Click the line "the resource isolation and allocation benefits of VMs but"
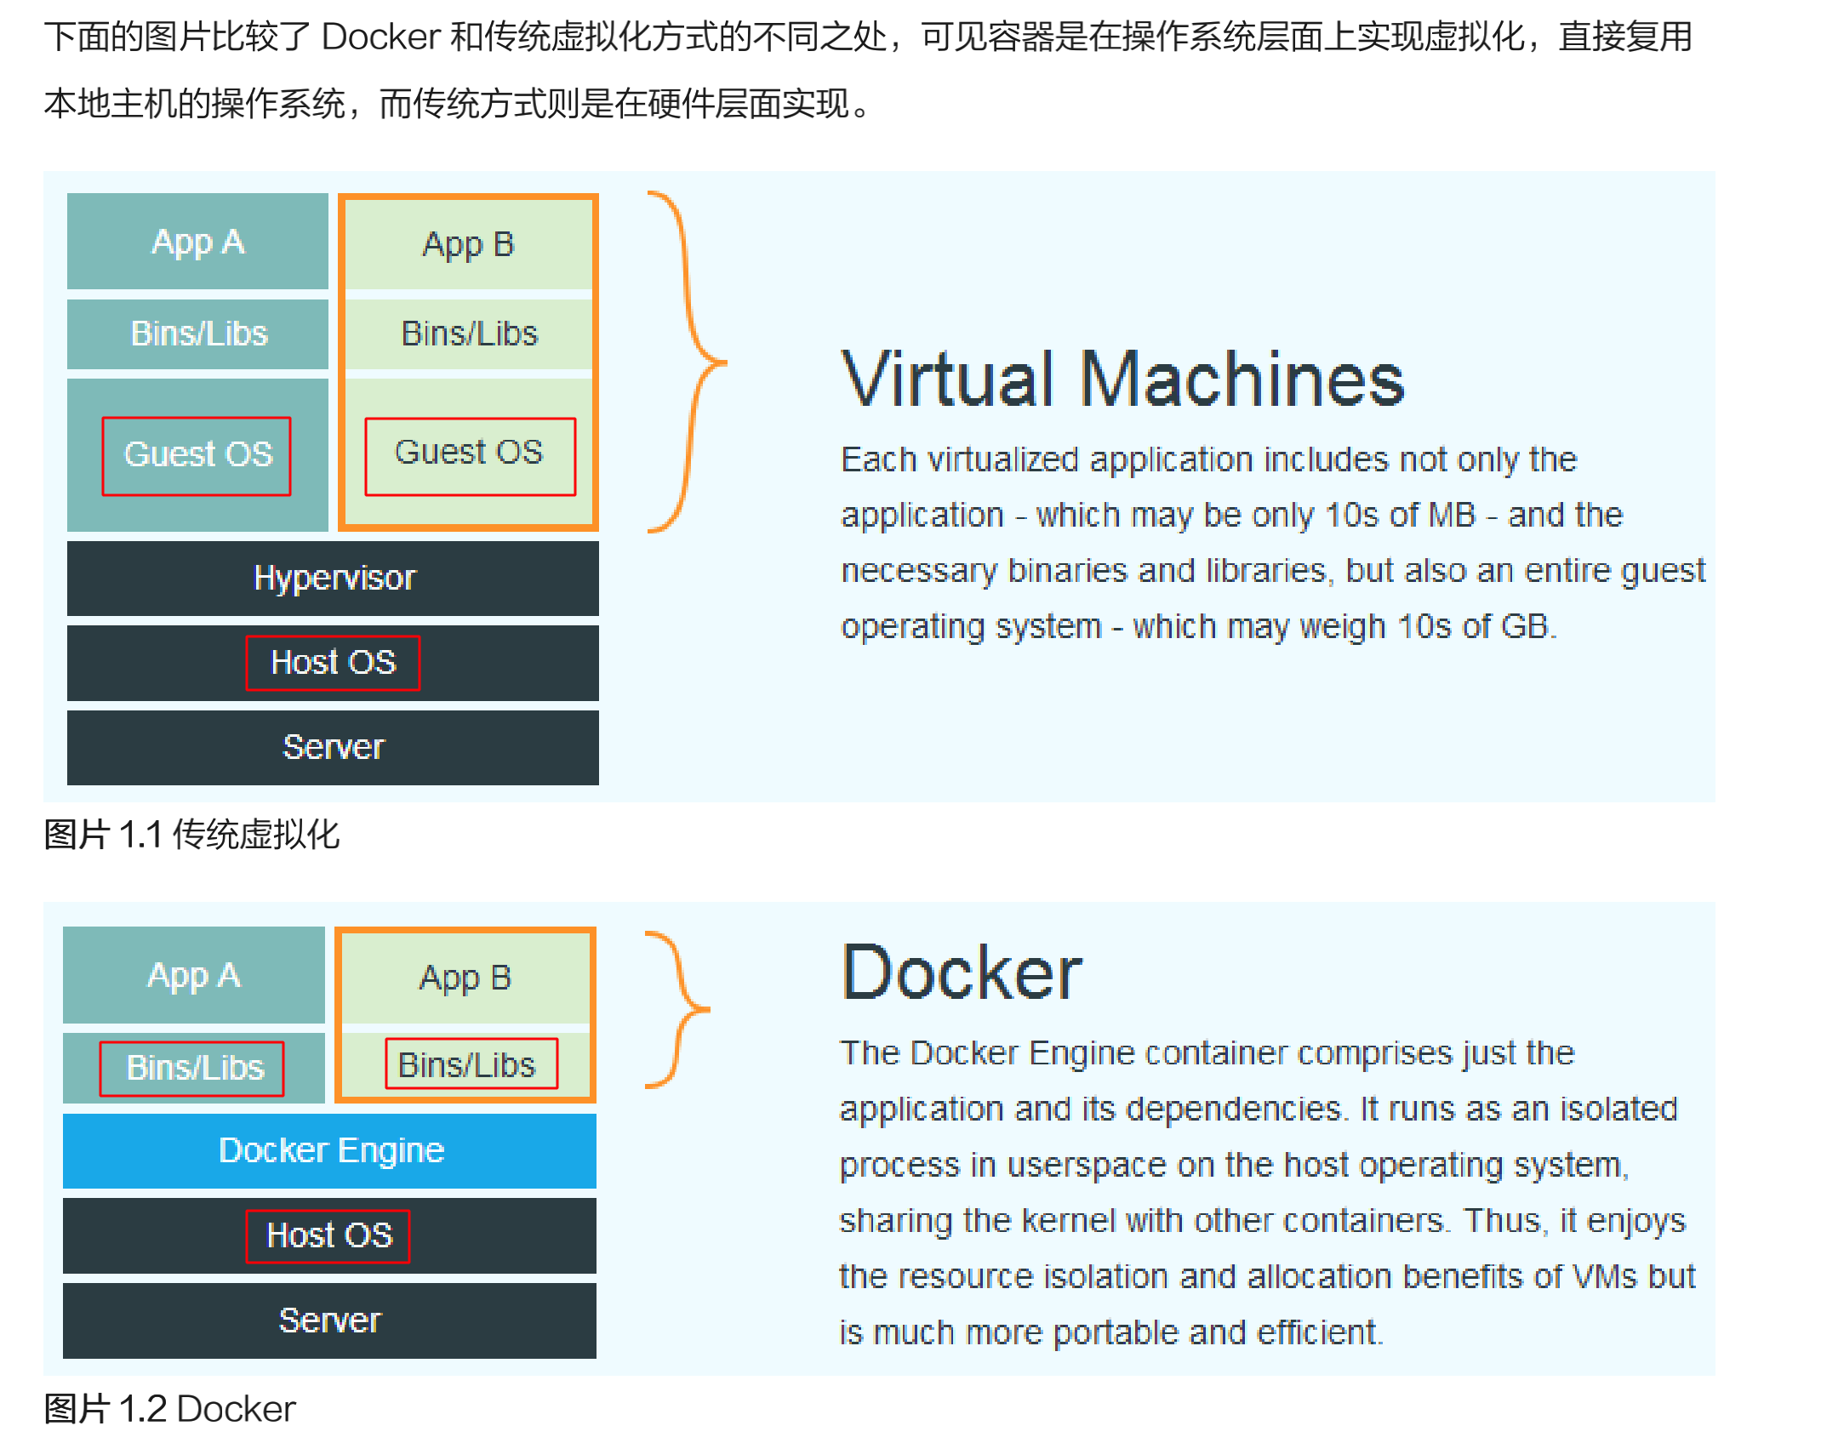1821x1443 pixels. 1268,1277
